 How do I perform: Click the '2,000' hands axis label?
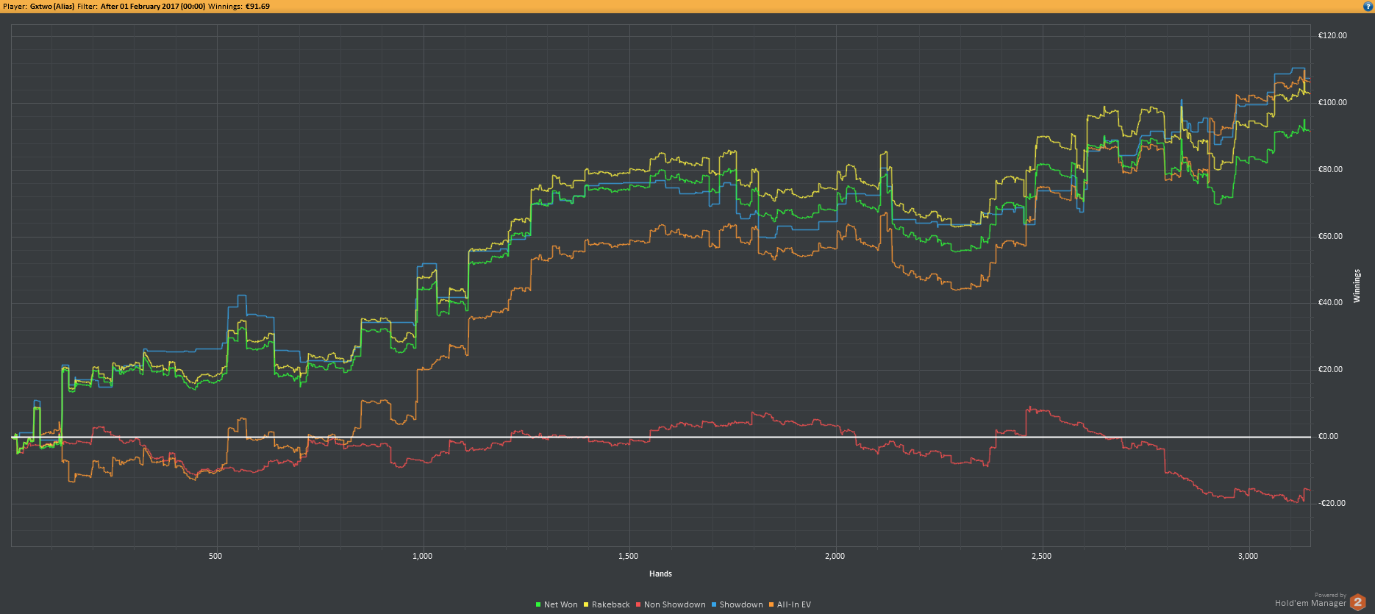point(835,556)
